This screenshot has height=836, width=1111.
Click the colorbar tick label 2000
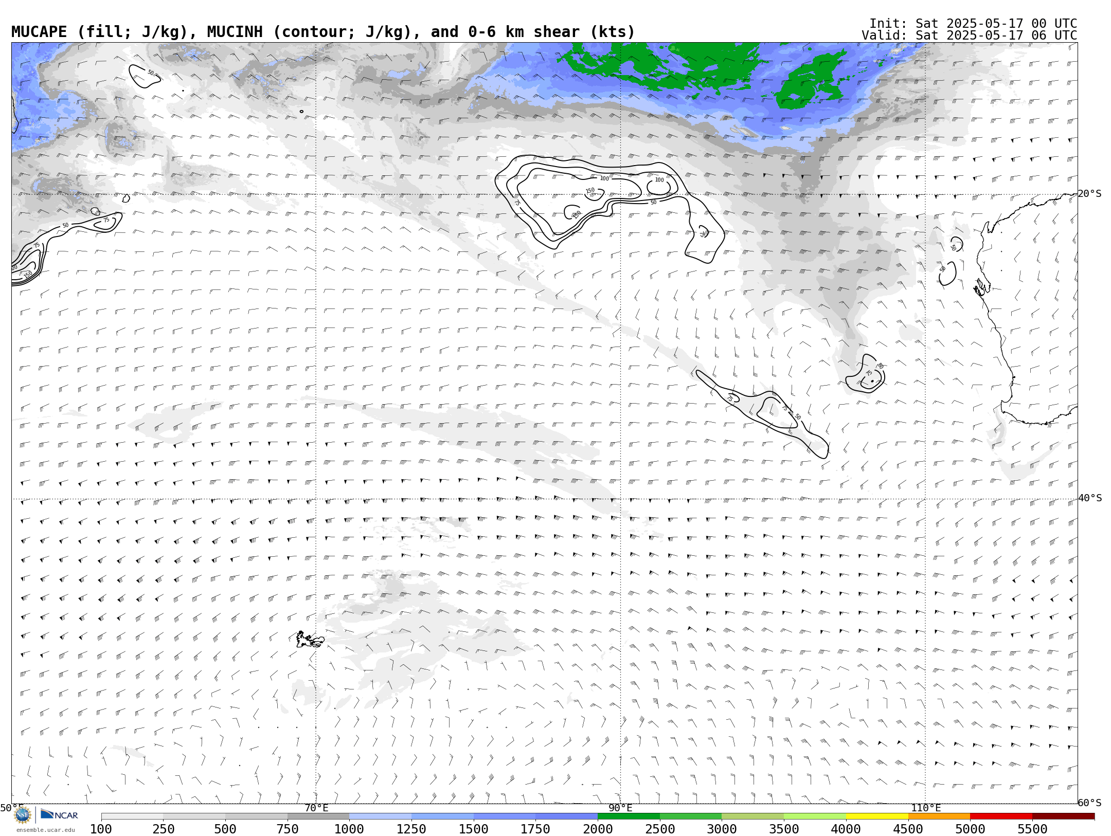pos(598,829)
